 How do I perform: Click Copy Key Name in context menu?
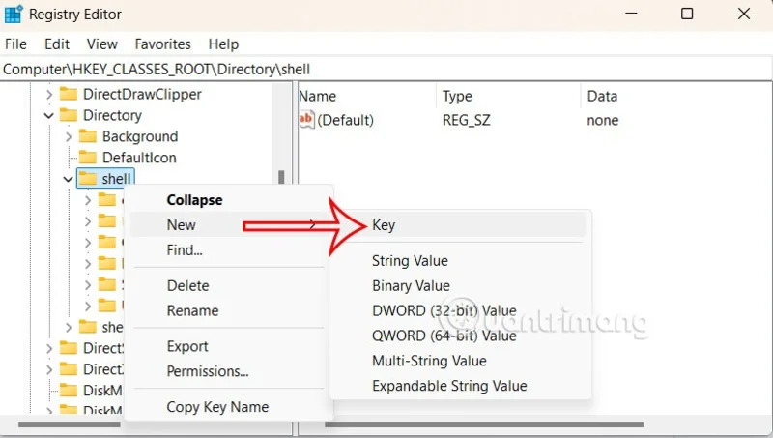(217, 407)
